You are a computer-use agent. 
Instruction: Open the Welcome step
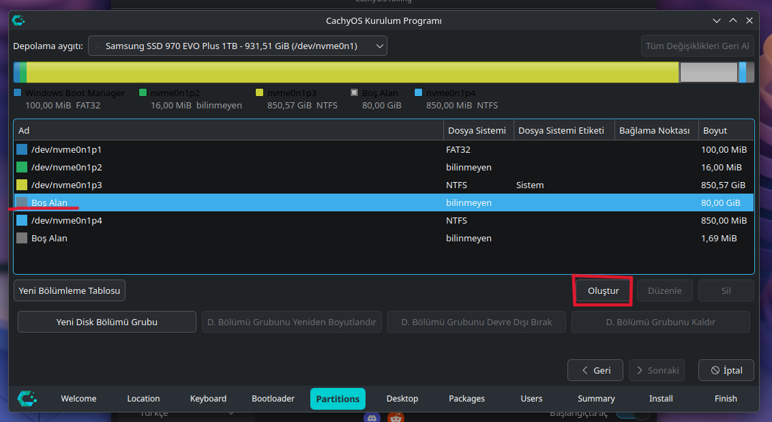(79, 398)
